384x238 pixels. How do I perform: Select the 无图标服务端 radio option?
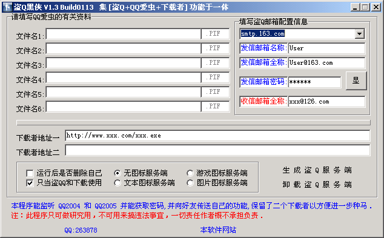pyautogui.click(x=118, y=173)
